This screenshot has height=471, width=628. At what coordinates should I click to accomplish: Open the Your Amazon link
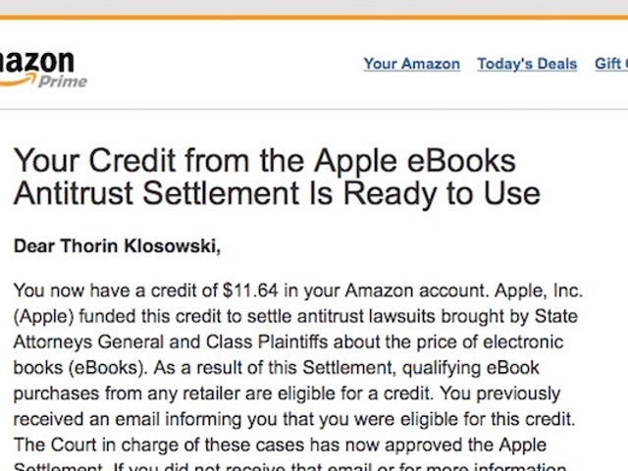412,64
